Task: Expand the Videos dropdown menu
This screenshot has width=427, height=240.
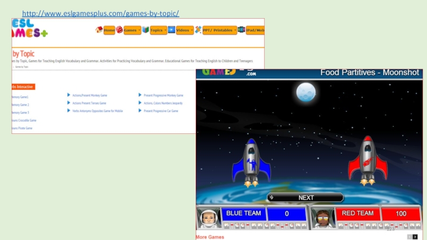Action: click(x=185, y=30)
